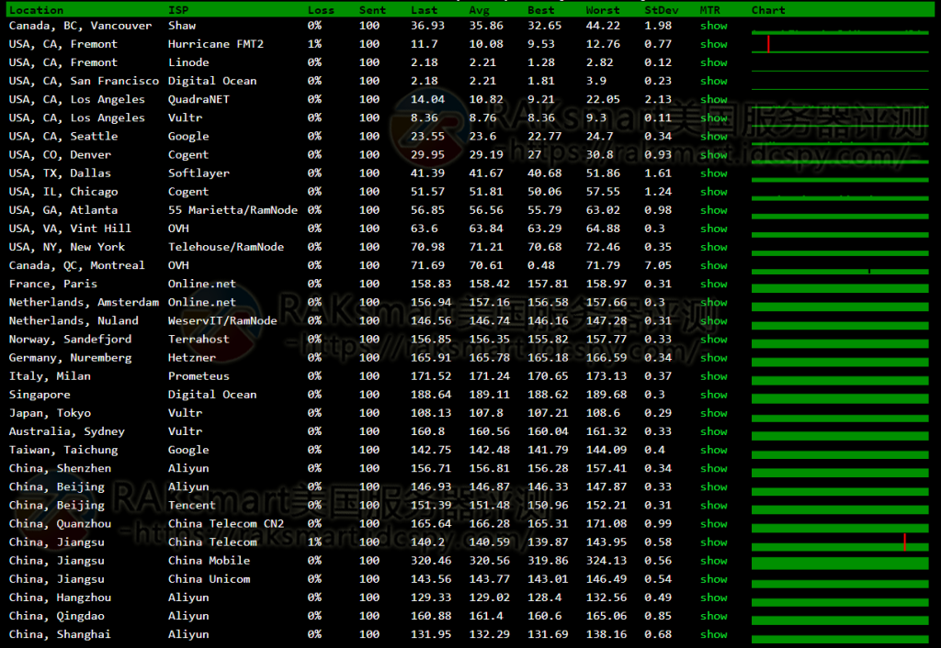This screenshot has height=648, width=941.
Task: Click the Chart column header
Action: tap(768, 10)
